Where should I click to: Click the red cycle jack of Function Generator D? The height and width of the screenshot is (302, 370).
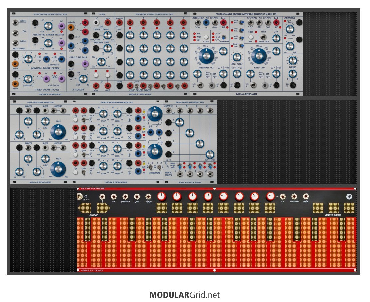pyautogui.click(x=84, y=163)
